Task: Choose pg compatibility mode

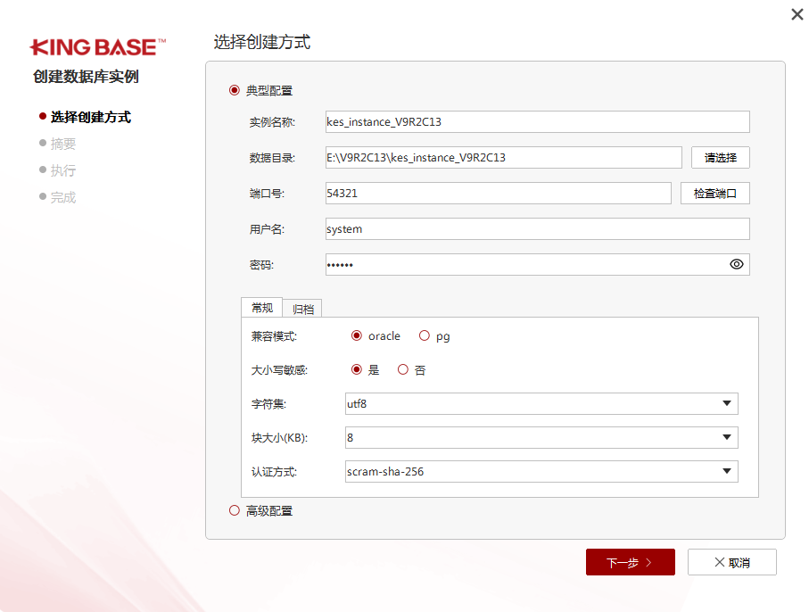Action: point(425,336)
